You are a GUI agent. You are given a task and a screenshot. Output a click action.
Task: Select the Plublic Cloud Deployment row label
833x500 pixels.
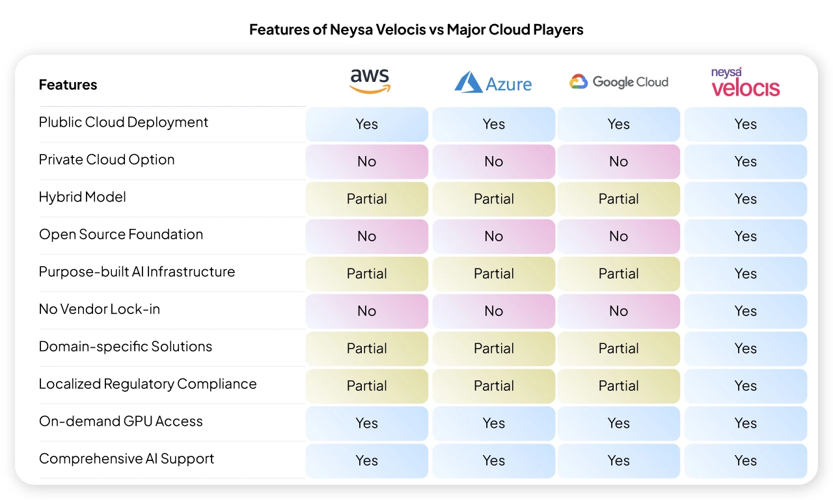(124, 122)
